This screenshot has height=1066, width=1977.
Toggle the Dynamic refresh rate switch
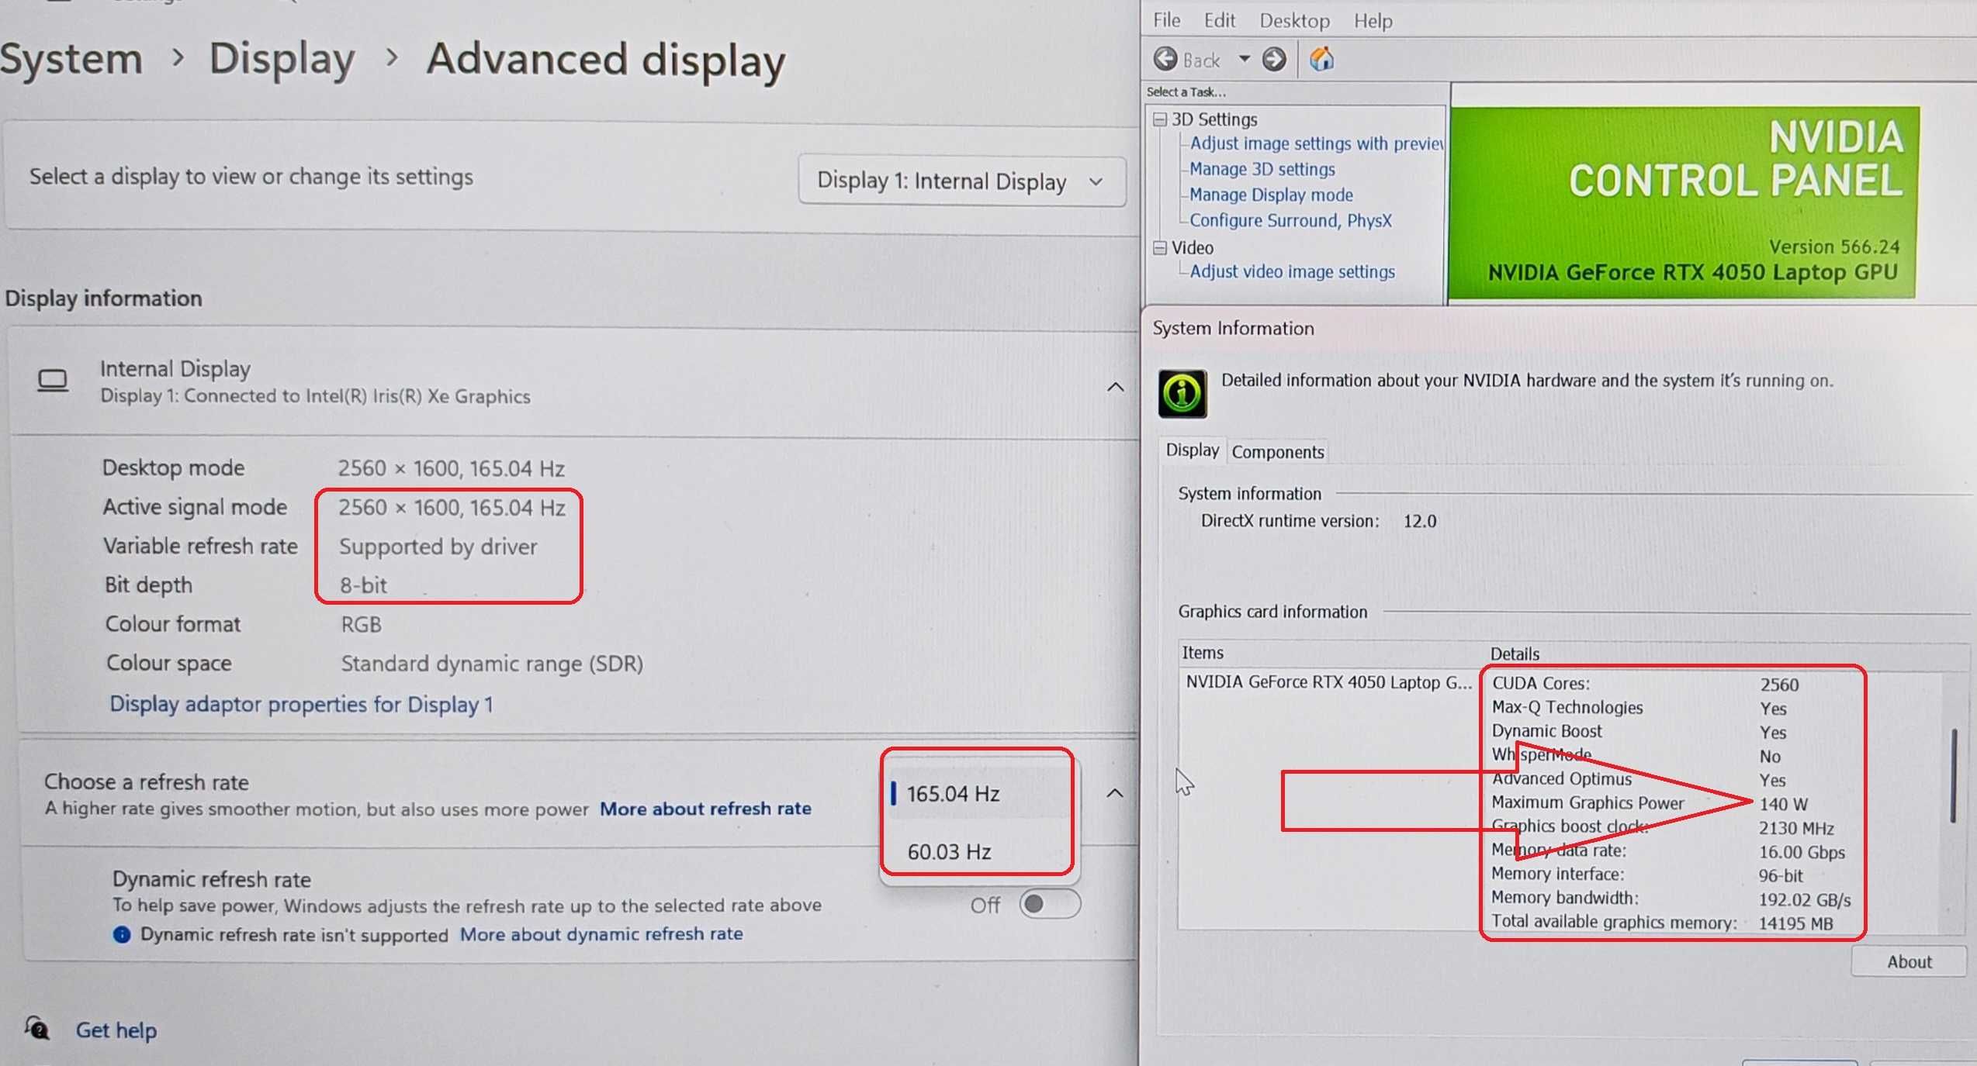click(1050, 904)
